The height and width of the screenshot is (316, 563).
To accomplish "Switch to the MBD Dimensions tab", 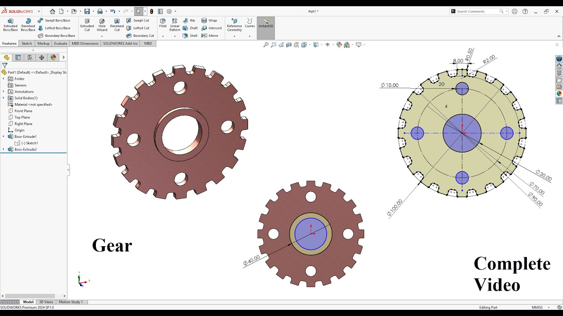I will click(85, 43).
